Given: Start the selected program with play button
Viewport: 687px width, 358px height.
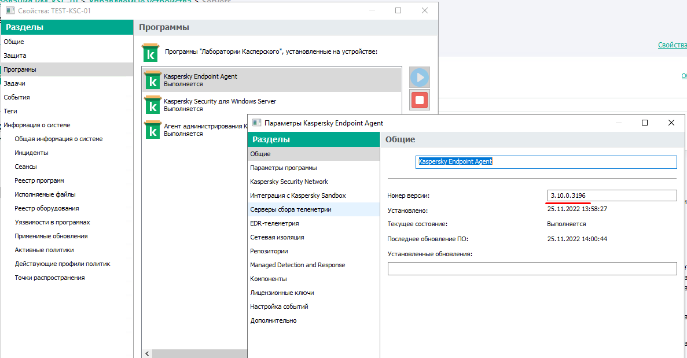Looking at the screenshot, I should click(x=419, y=77).
